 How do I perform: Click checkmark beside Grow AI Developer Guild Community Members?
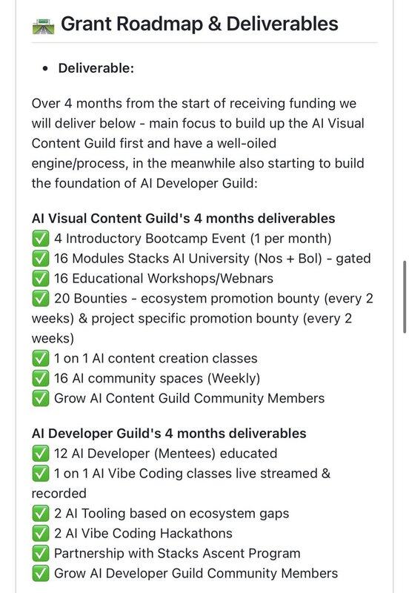pyautogui.click(x=41, y=573)
